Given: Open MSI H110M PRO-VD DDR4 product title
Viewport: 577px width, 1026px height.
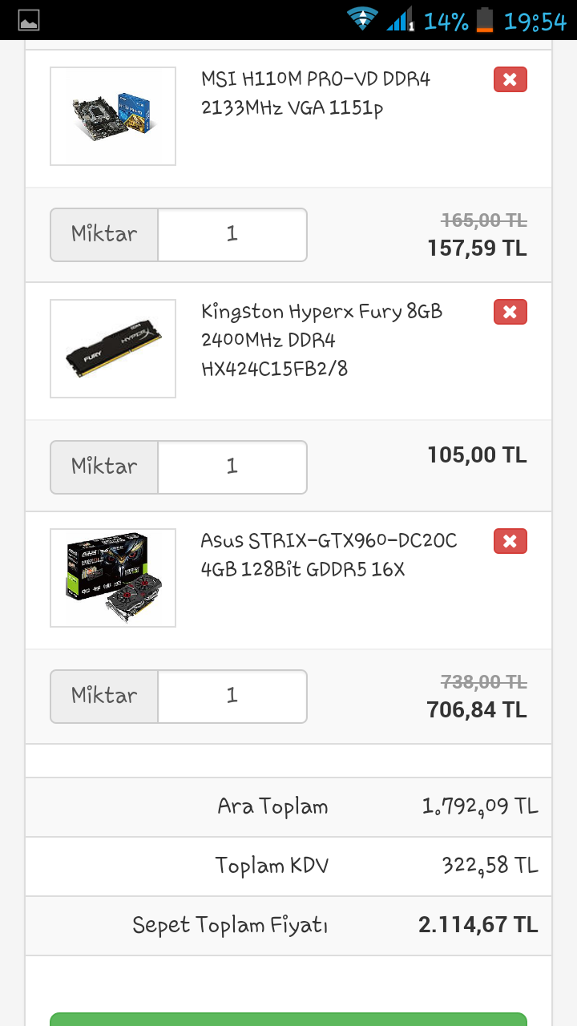Looking at the screenshot, I should pos(316,93).
